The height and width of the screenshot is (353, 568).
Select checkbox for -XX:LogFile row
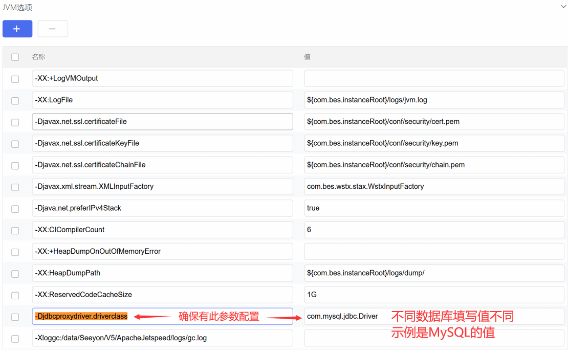point(15,101)
